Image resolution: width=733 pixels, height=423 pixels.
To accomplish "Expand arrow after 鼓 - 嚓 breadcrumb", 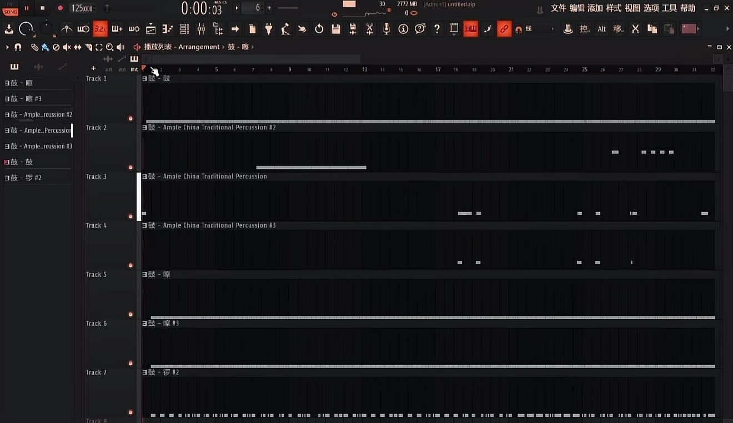I will click(x=253, y=47).
